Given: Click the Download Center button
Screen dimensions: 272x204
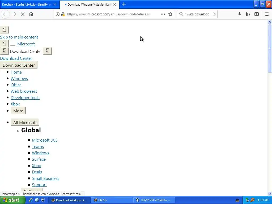Looking at the screenshot, I should click(19, 65).
